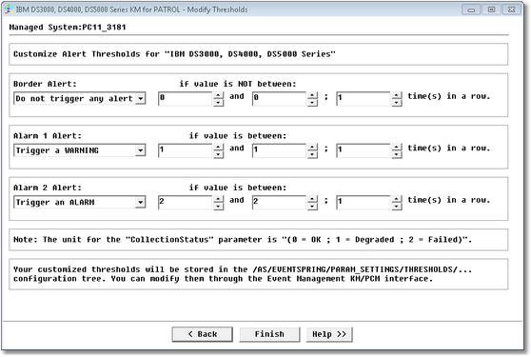Click the 'Alarm 1 Alert:' label
The image size is (531, 357).
[x=48, y=135]
